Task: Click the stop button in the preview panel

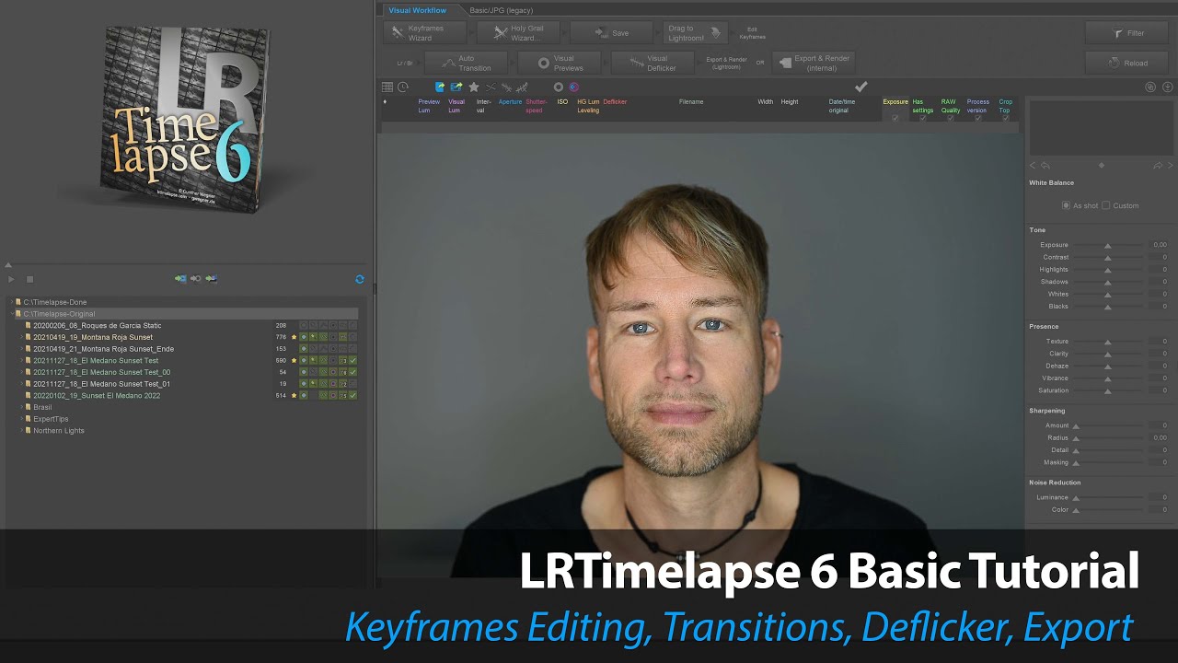Action: (x=29, y=279)
